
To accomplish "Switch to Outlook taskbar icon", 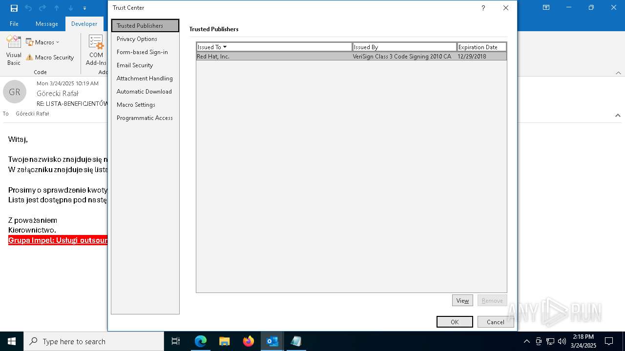I will pyautogui.click(x=272, y=341).
